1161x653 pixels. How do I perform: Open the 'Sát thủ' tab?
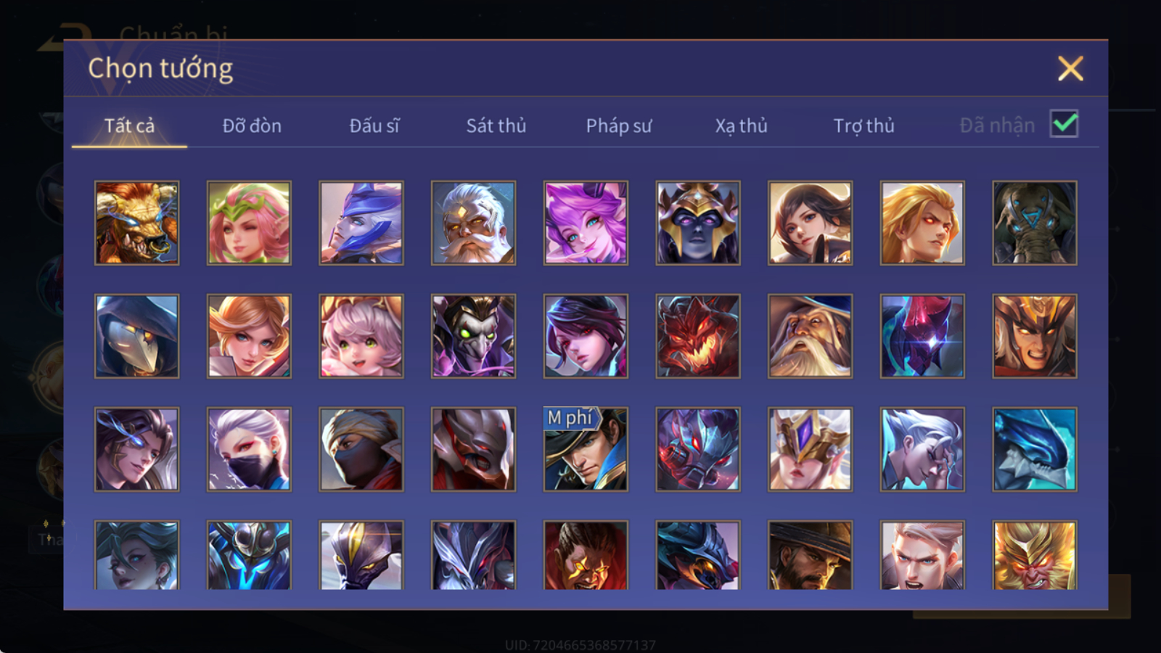(496, 126)
